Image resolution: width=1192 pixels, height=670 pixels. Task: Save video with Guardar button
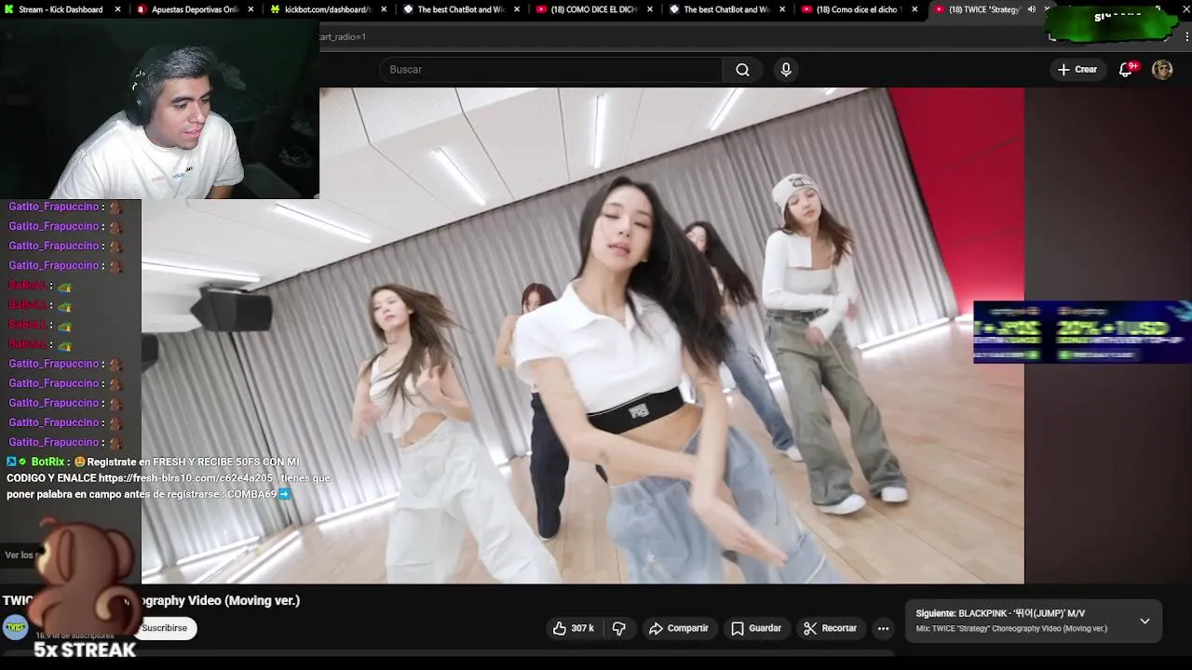click(756, 628)
